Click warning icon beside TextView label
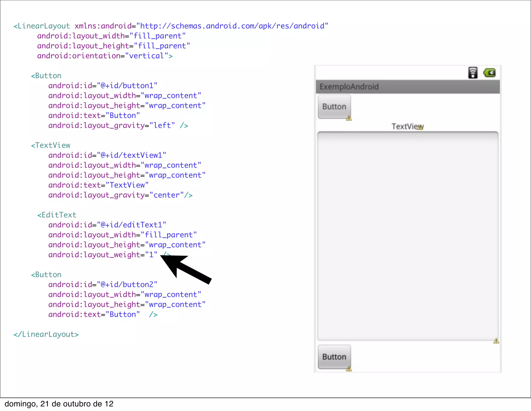The width and height of the screenshot is (531, 411). [x=420, y=127]
